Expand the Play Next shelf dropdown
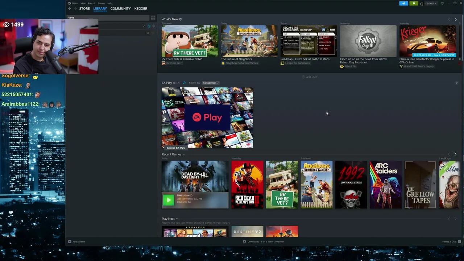Screen dimensions: 464x261 [177, 219]
